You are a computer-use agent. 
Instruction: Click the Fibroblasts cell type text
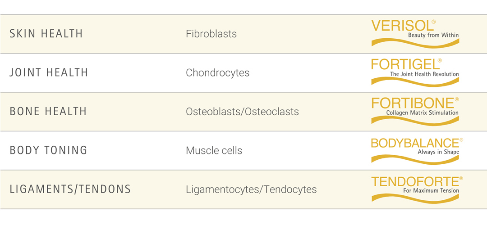[211, 34]
